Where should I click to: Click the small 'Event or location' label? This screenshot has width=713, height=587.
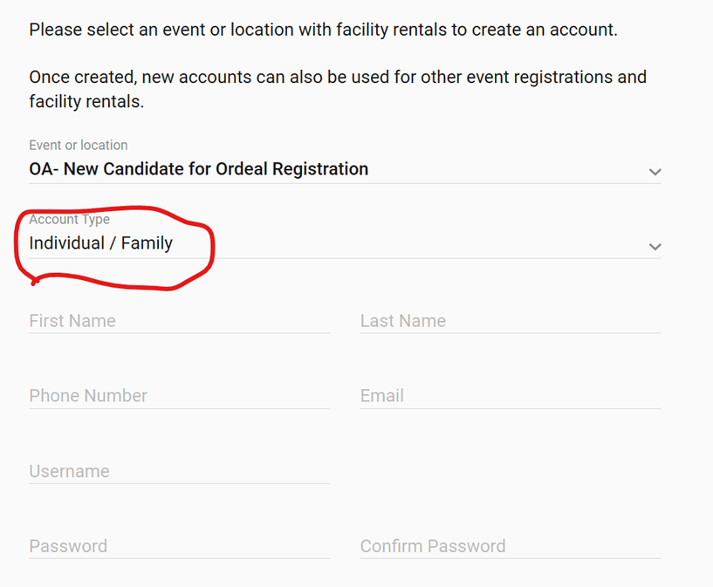coord(79,146)
